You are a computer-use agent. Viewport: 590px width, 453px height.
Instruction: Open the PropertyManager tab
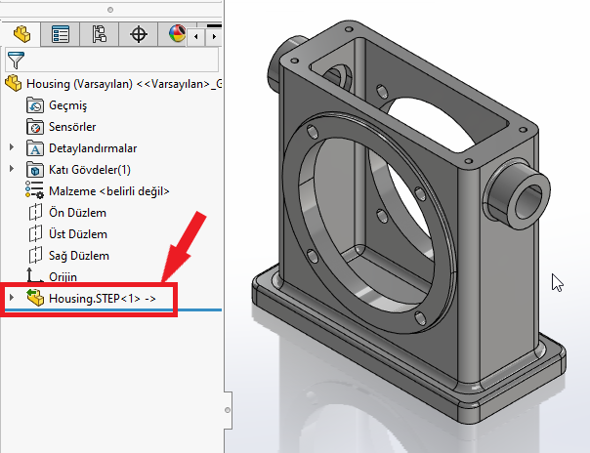pos(61,35)
